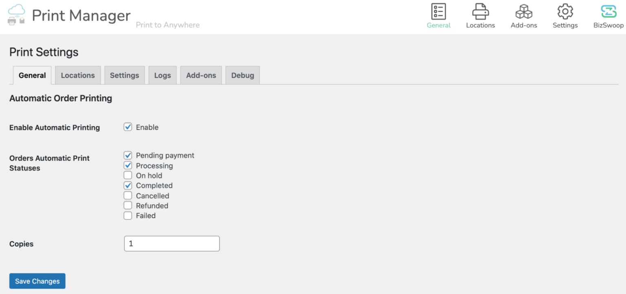Switch to the Locations tab
Image resolution: width=626 pixels, height=294 pixels.
tap(77, 75)
